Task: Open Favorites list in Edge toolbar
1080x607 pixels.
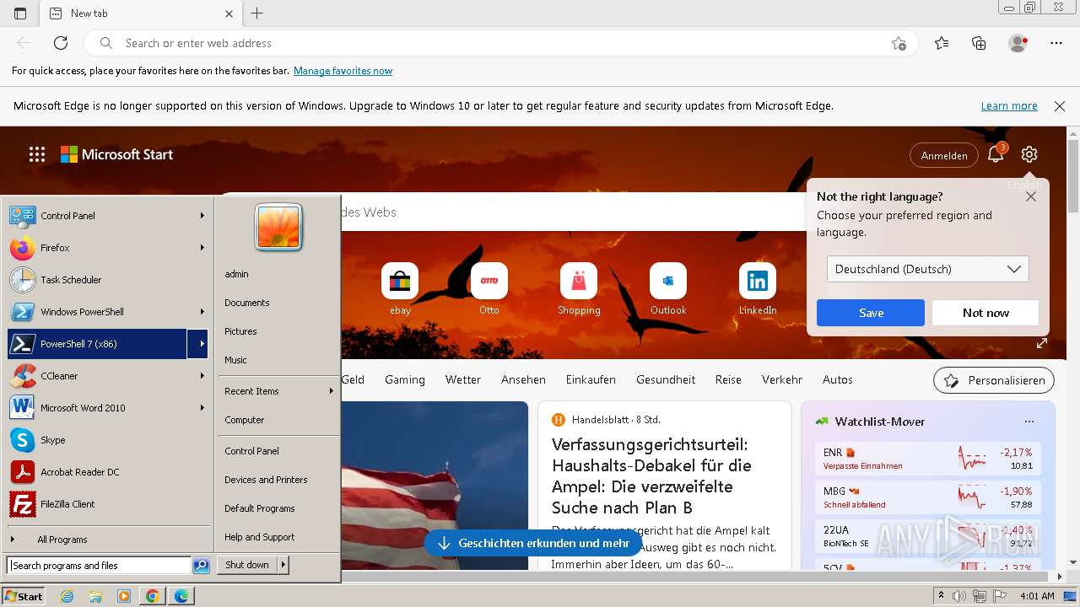Action: [942, 43]
